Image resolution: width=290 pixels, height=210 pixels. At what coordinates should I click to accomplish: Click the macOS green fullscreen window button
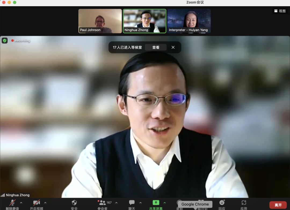(x=15, y=2)
